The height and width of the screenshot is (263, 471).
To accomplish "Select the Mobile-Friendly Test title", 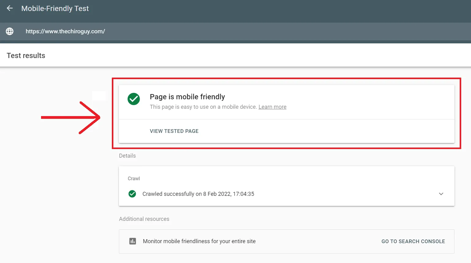I will click(55, 9).
